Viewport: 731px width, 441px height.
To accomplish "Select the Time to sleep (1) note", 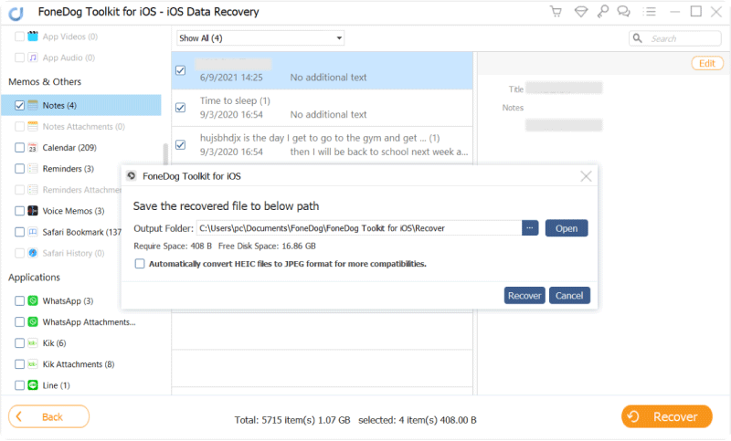I will point(322,108).
